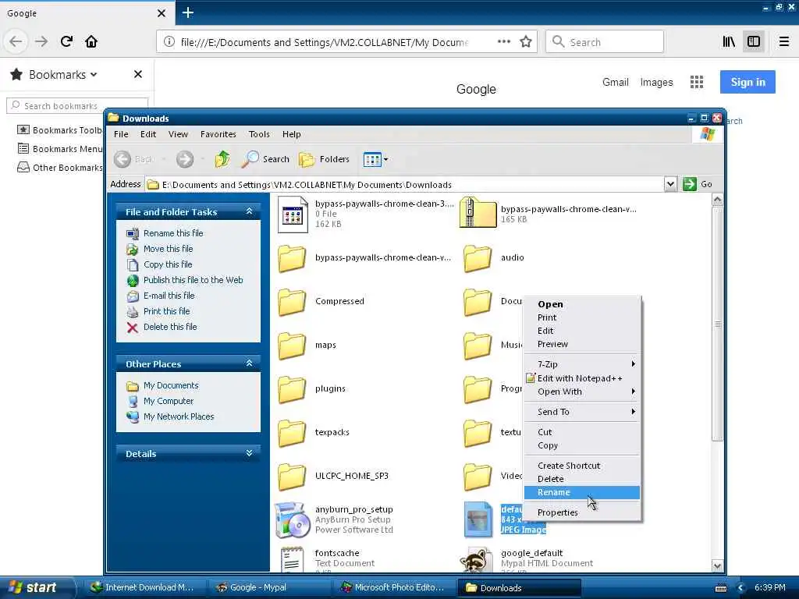Open the Explorer File menu
The image size is (799, 599).
tap(121, 134)
